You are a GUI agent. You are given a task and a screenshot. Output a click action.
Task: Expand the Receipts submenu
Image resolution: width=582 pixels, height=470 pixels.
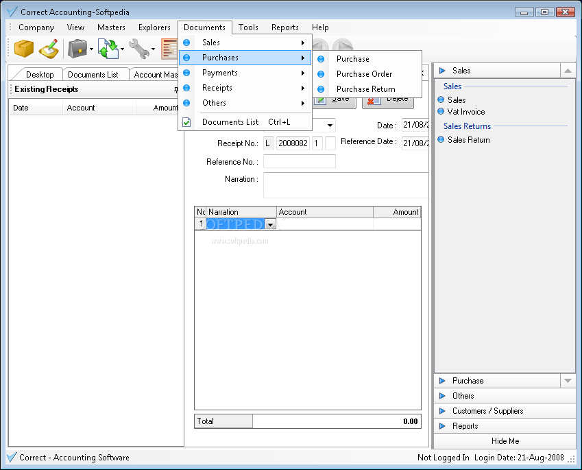(245, 88)
